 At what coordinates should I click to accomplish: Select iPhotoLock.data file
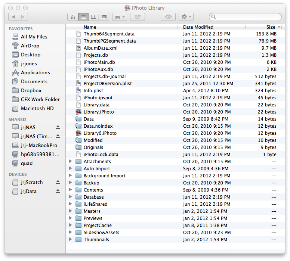coord(175,154)
